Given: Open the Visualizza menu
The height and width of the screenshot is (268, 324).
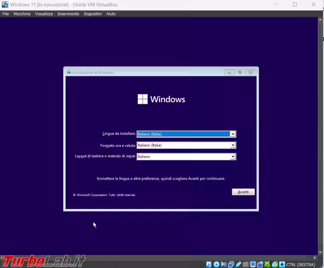Looking at the screenshot, I should [44, 14].
